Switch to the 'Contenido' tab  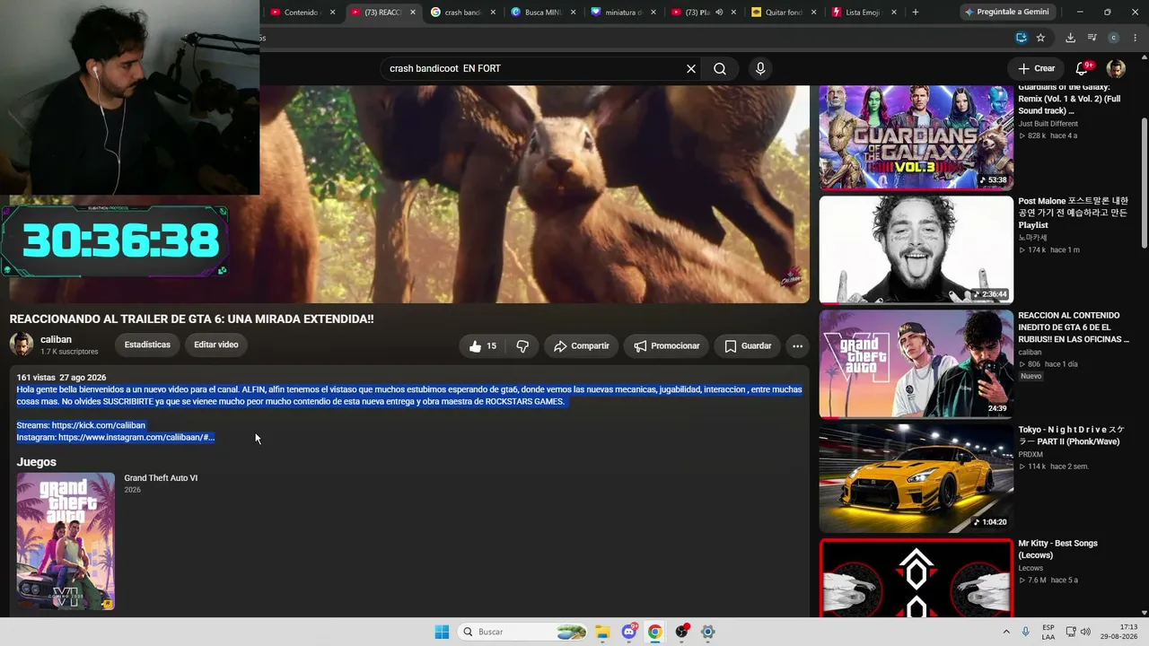301,13
